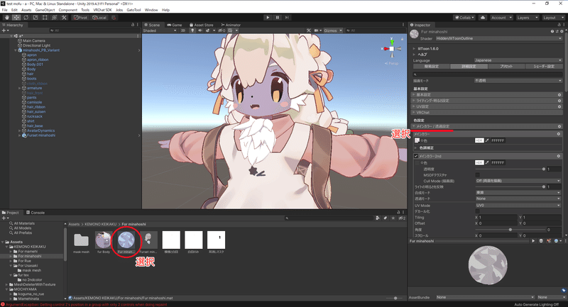Open the Layout dropdown

pos(552,17)
